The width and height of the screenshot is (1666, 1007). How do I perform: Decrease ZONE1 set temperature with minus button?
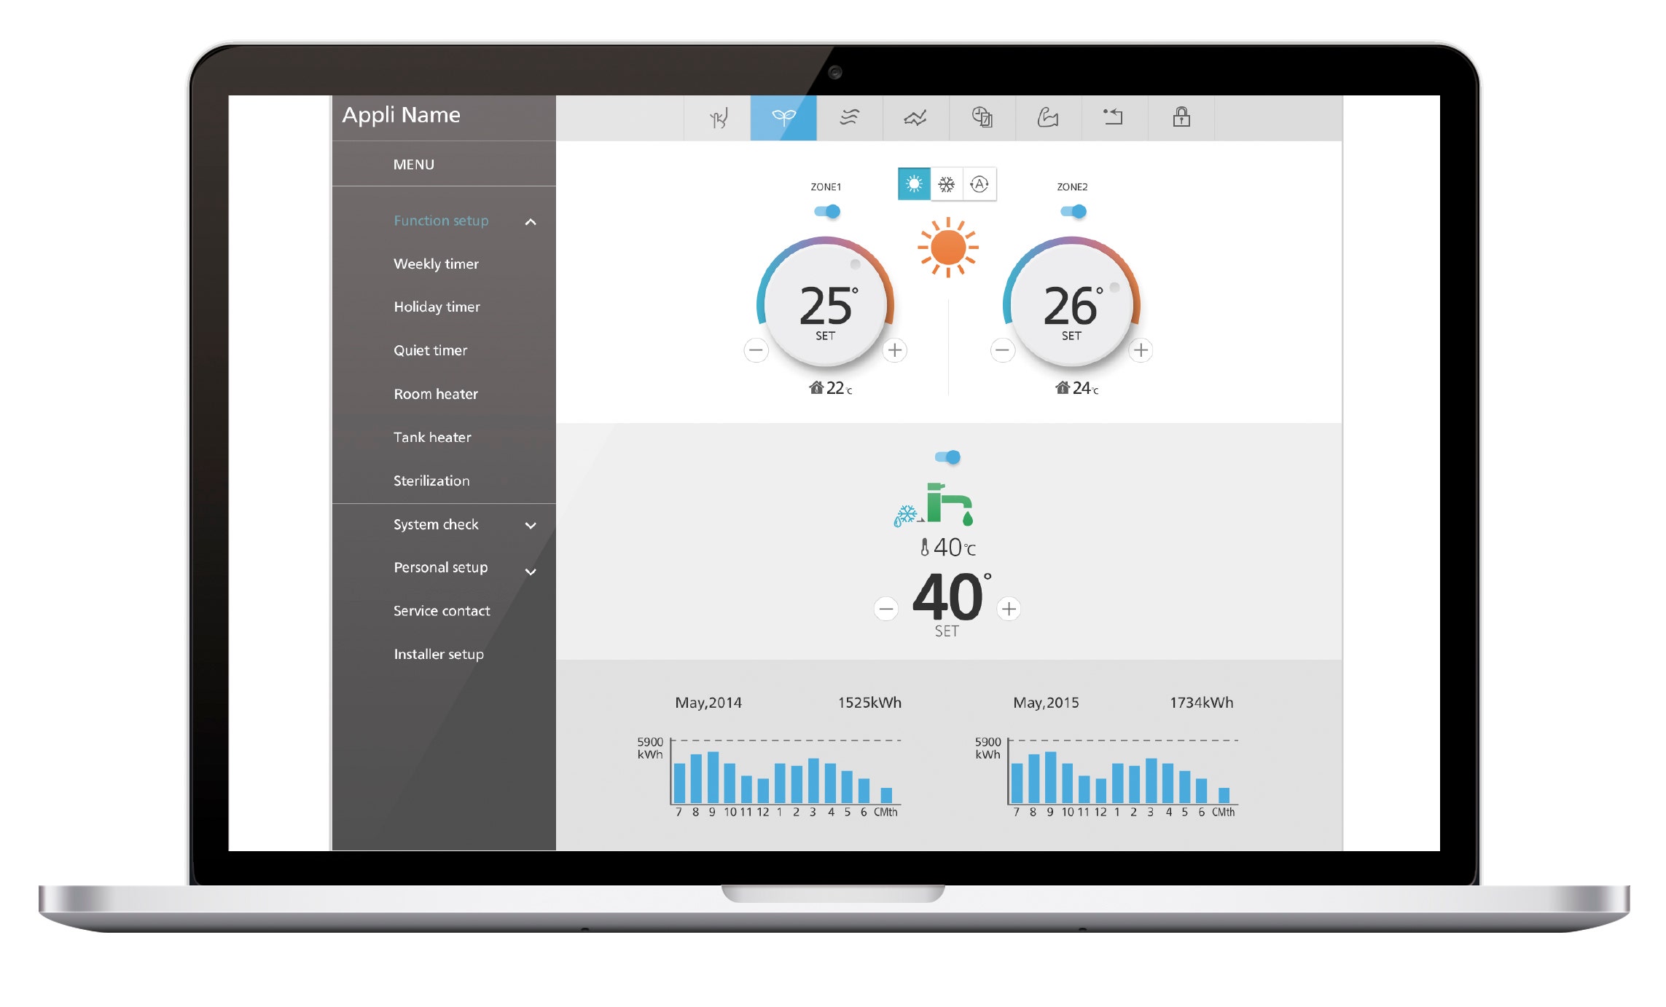coord(756,350)
